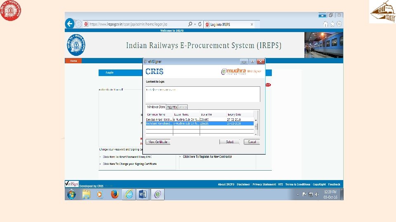This screenshot has height=222, width=396.
Task: Open the Disclaimer footer link
Action: pos(243,185)
